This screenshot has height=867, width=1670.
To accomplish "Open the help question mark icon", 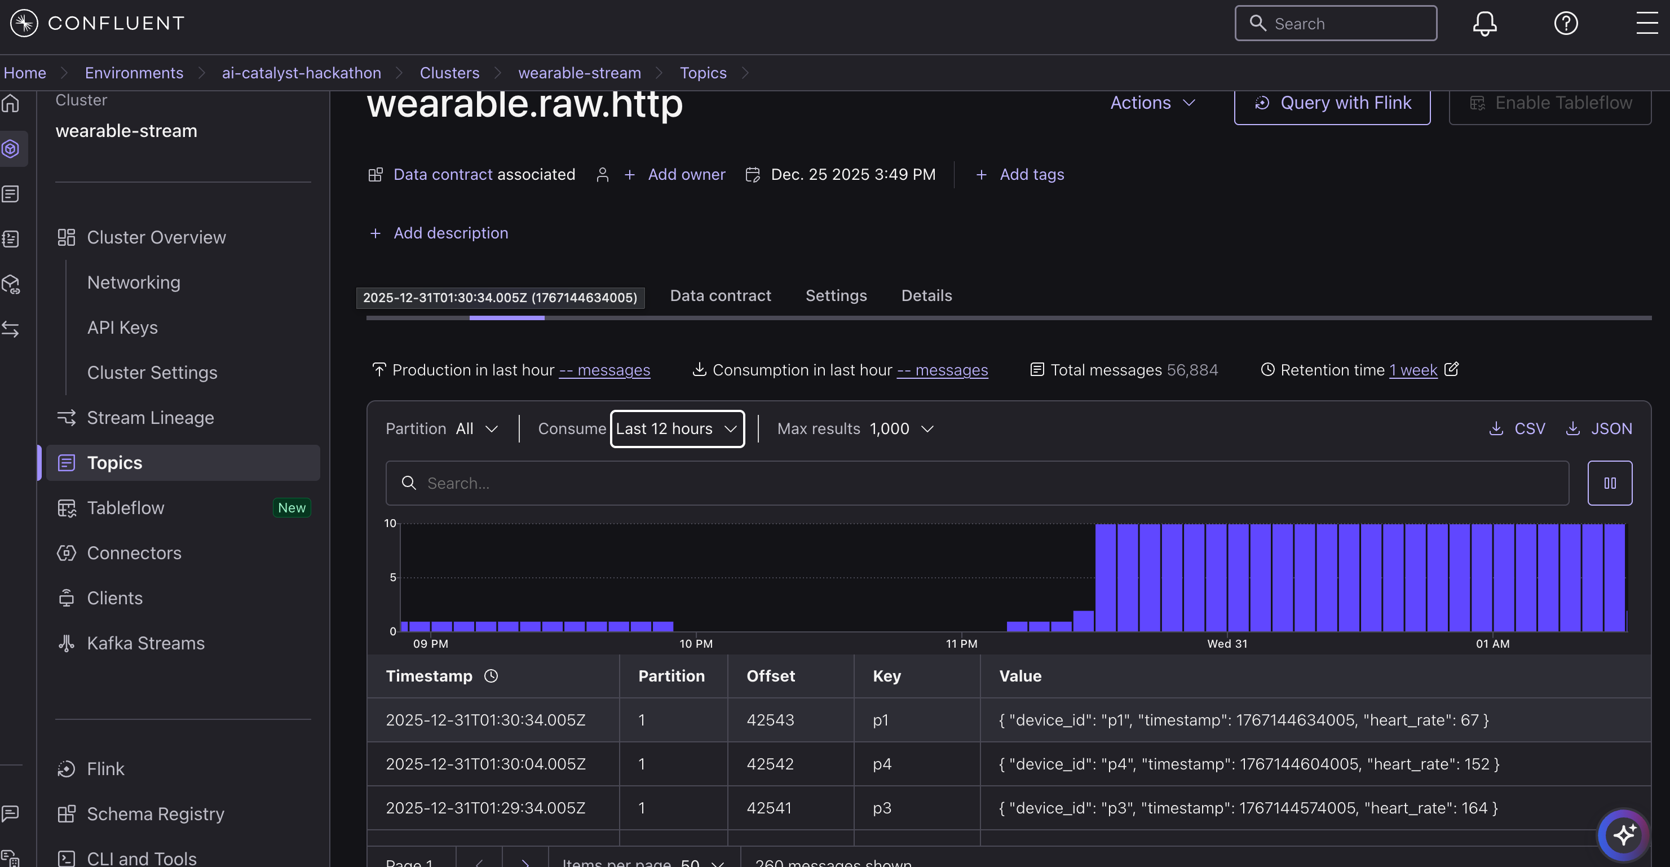I will [x=1566, y=23].
